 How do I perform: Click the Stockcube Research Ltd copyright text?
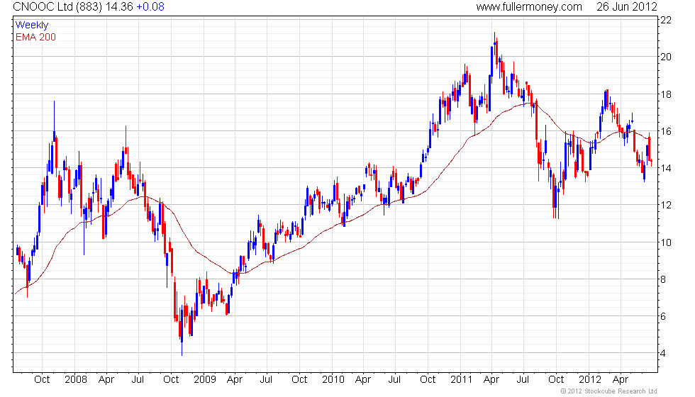coord(609,391)
